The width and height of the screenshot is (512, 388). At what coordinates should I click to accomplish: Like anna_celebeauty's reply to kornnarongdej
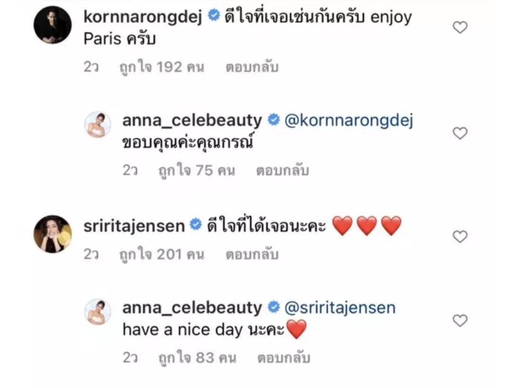pos(460,133)
